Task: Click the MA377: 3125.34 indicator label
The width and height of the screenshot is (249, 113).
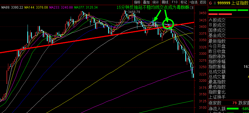Action: pyautogui.click(x=86, y=7)
